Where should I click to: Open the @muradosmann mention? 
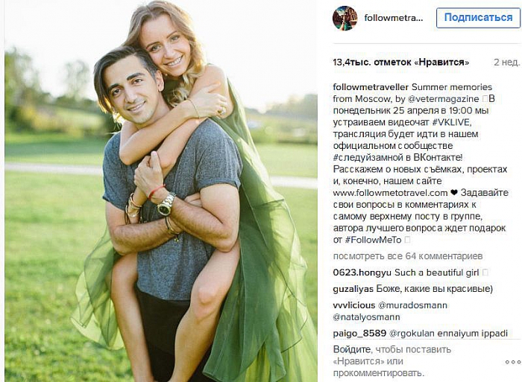click(413, 305)
